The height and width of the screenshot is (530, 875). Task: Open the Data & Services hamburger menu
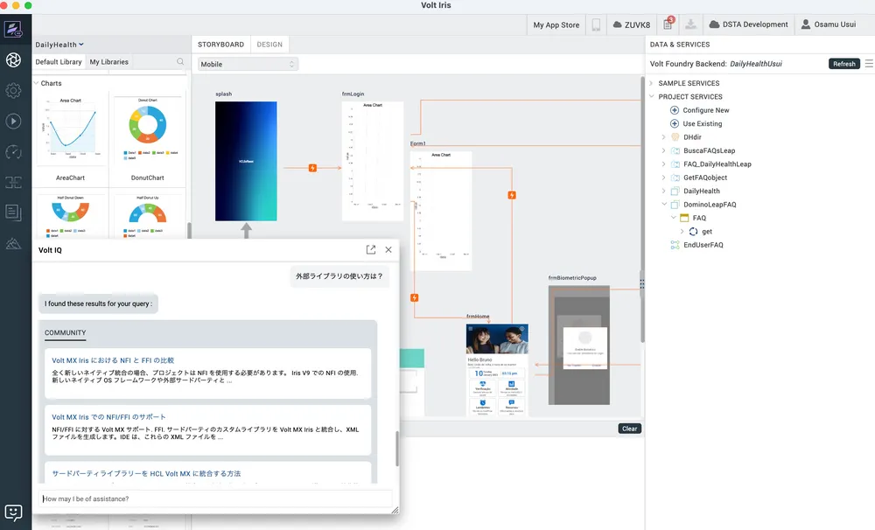(868, 64)
